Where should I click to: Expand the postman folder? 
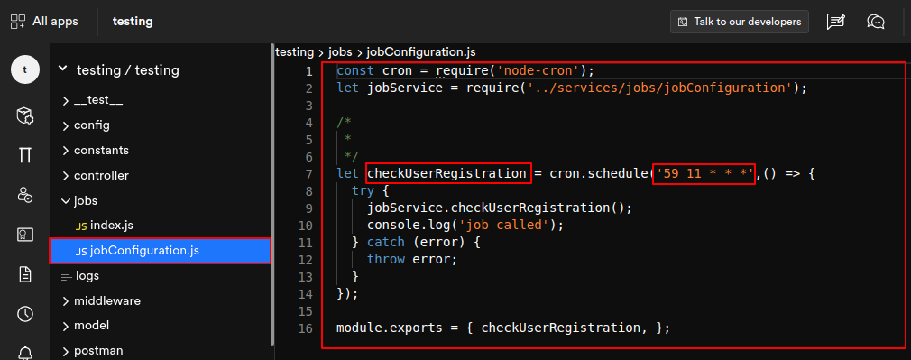point(66,351)
